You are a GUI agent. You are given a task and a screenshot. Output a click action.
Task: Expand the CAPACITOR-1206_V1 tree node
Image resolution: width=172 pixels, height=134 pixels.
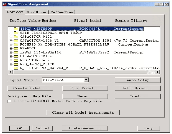pos(11,41)
